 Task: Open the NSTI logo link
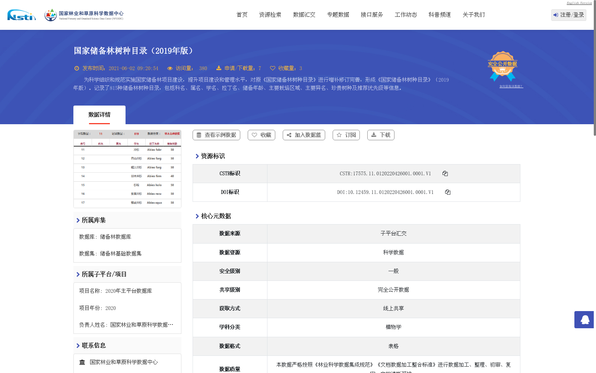pos(22,15)
